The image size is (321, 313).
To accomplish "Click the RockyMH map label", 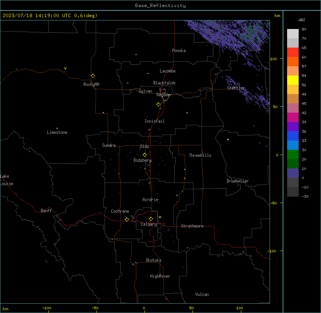I will (x=91, y=84).
